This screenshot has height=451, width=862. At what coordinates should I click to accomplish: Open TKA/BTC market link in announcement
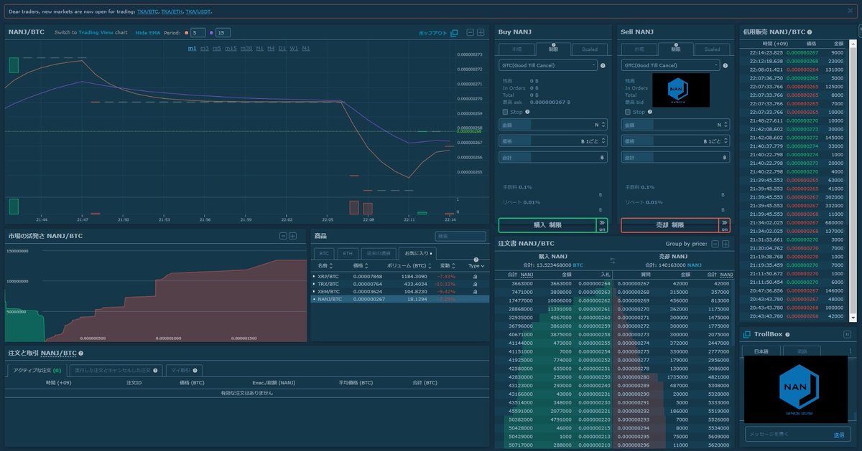[x=147, y=11]
